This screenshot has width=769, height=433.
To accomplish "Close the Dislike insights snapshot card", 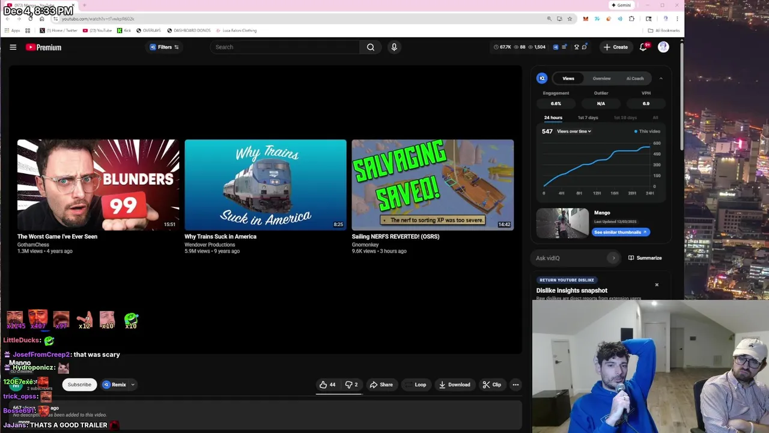I will pos(657,284).
